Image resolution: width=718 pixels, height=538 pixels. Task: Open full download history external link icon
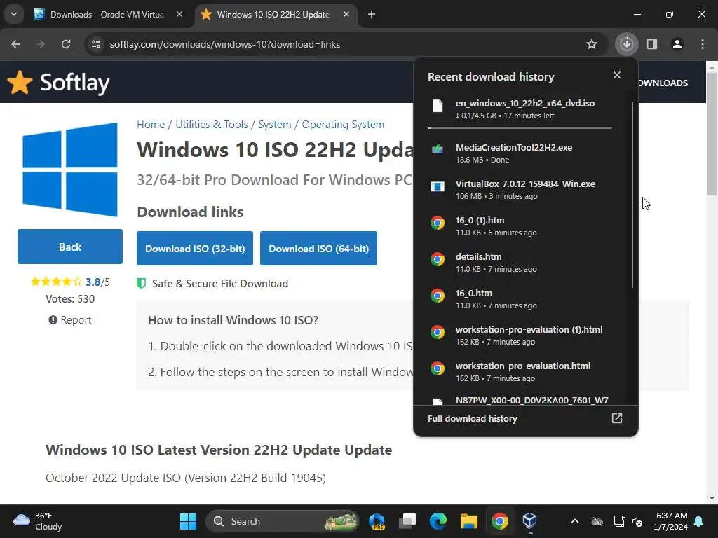(x=617, y=418)
